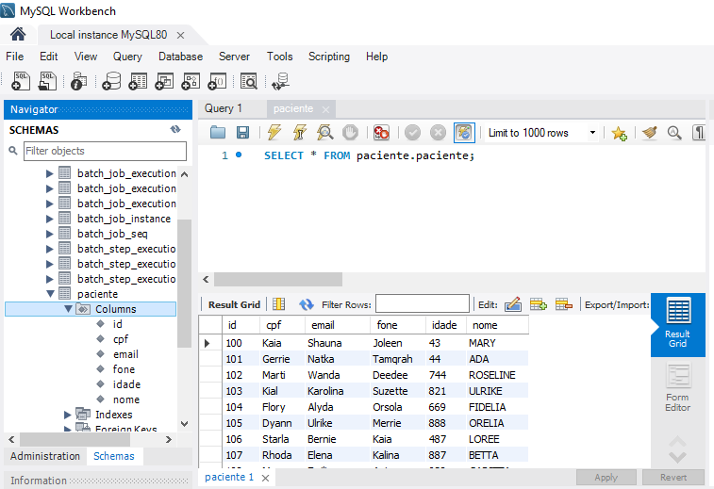
Task: Save query to favorites star icon
Action: [x=619, y=133]
